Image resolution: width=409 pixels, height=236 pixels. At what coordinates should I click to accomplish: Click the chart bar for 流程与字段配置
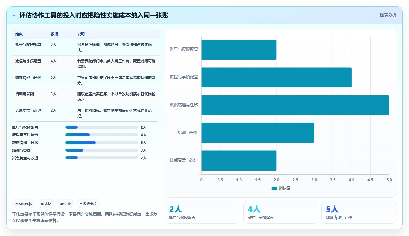tap(276, 78)
